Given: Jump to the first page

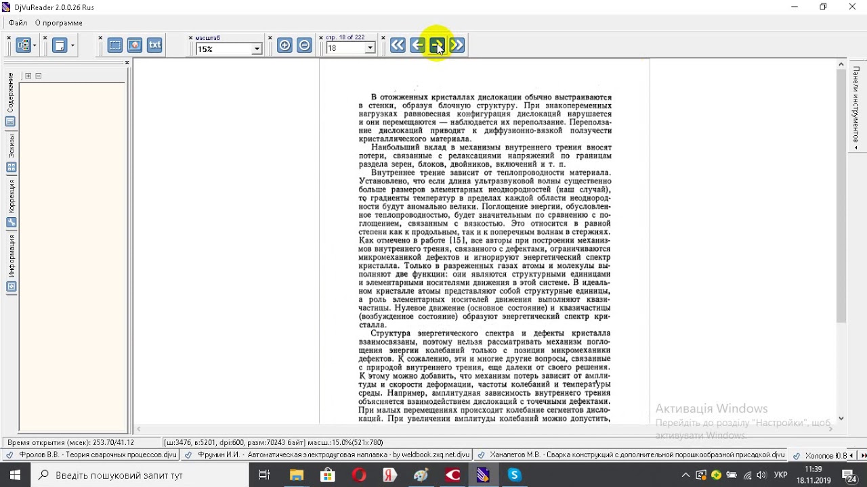Looking at the screenshot, I should pos(398,45).
